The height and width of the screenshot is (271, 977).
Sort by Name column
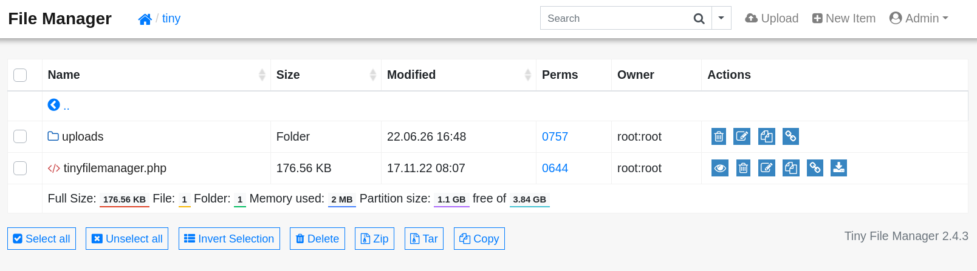156,75
